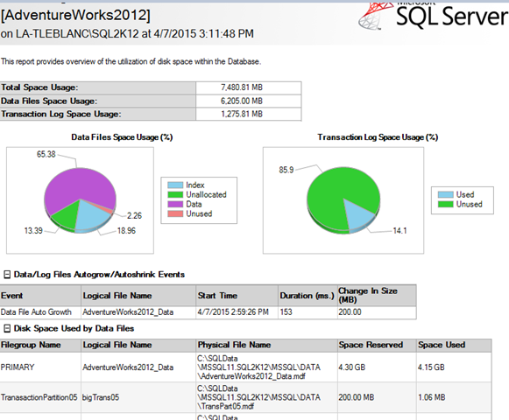The width and height of the screenshot is (509, 420).
Task: Click the 65.38 pie chart label
Action: pos(46,154)
